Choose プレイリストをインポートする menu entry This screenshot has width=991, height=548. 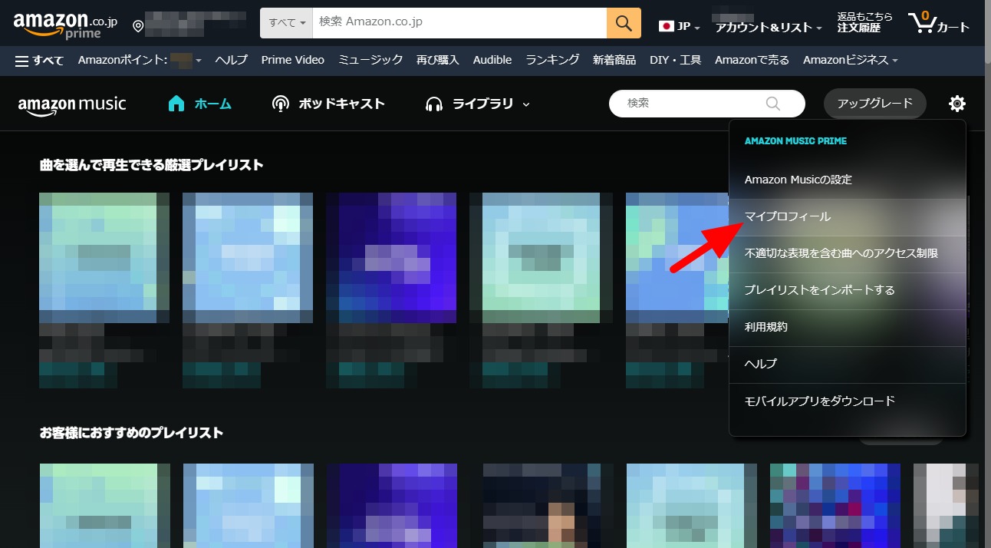click(x=819, y=290)
